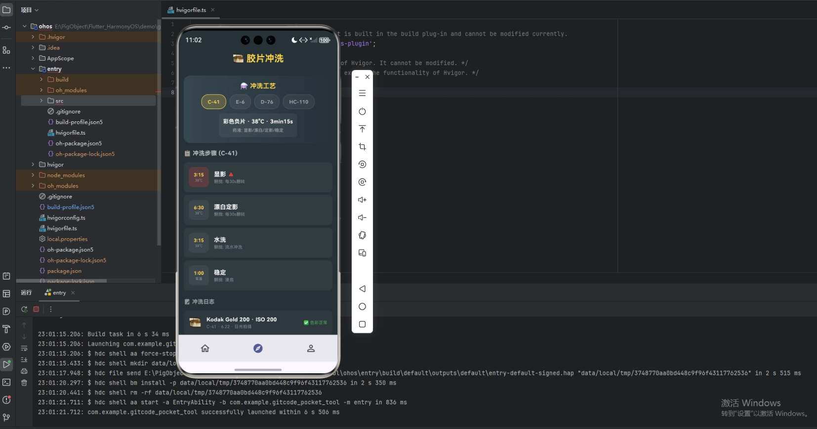
Task: Open the profile tab in phone app
Action: coord(311,349)
